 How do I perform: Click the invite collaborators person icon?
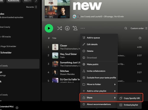click(75, 28)
